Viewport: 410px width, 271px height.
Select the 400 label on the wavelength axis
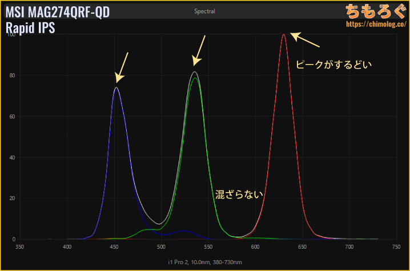pyautogui.click(x=67, y=247)
